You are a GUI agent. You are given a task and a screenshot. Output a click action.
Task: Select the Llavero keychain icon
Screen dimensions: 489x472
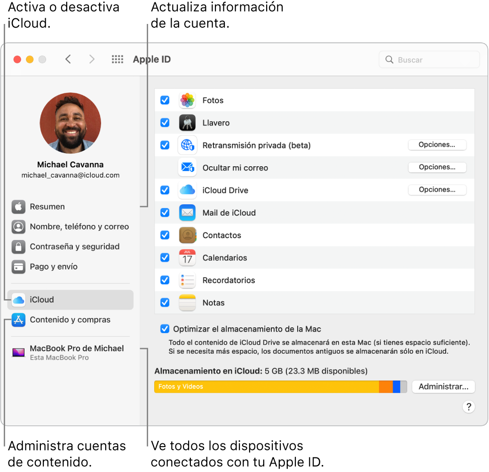pyautogui.click(x=187, y=123)
